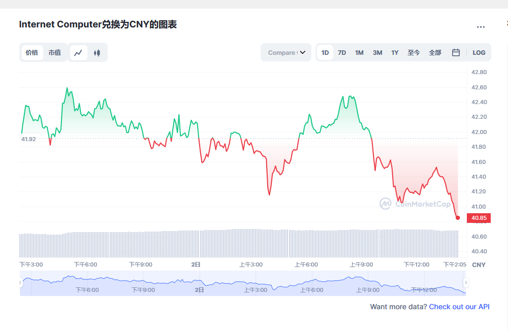Select the 1M time range

tap(359, 52)
